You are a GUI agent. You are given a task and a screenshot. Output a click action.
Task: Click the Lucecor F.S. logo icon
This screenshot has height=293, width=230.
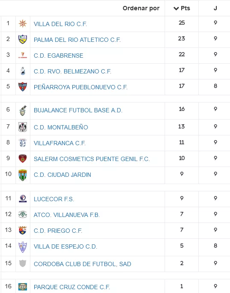click(x=23, y=199)
